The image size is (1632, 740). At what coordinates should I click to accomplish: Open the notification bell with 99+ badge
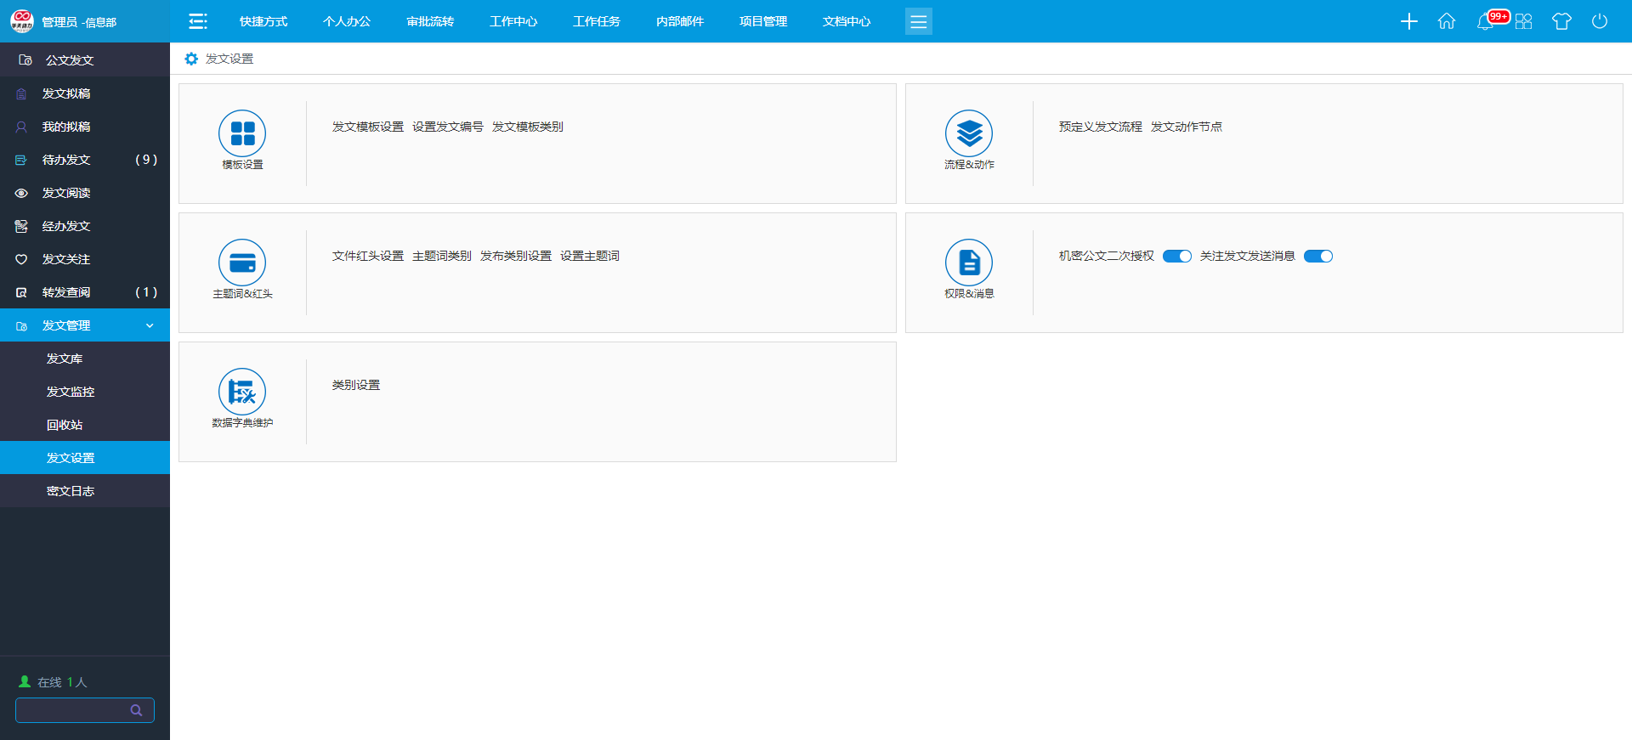[1486, 21]
